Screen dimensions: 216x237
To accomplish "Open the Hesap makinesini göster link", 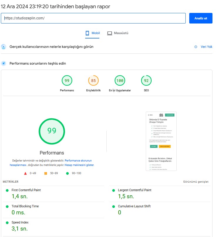I will (79, 165).
